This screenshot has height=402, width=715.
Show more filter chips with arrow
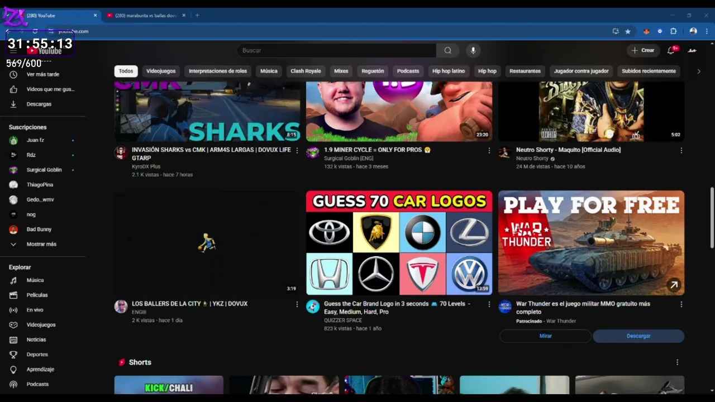tap(698, 71)
